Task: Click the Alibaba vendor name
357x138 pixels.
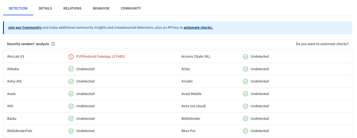Action: tap(13, 69)
